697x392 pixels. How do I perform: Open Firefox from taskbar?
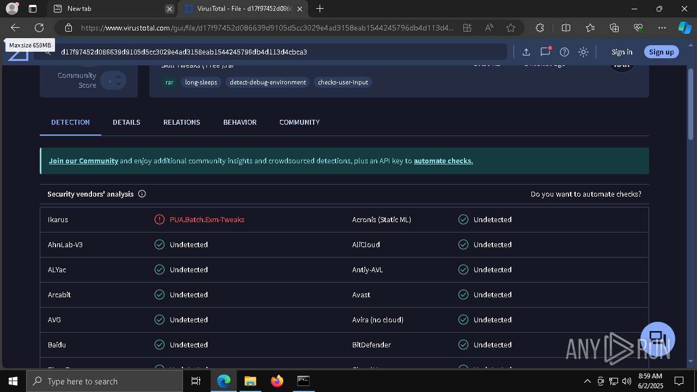(277, 381)
